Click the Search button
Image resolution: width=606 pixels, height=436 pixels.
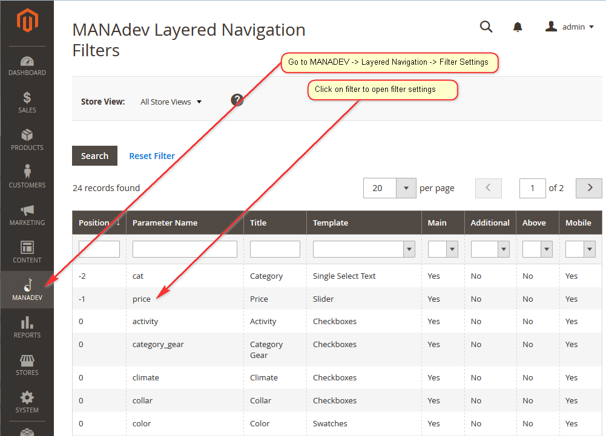94,155
